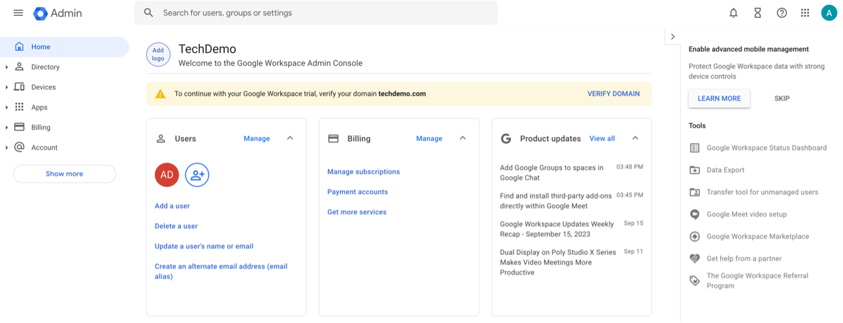843x323 pixels.
Task: Collapse the Billing card
Action: point(462,139)
